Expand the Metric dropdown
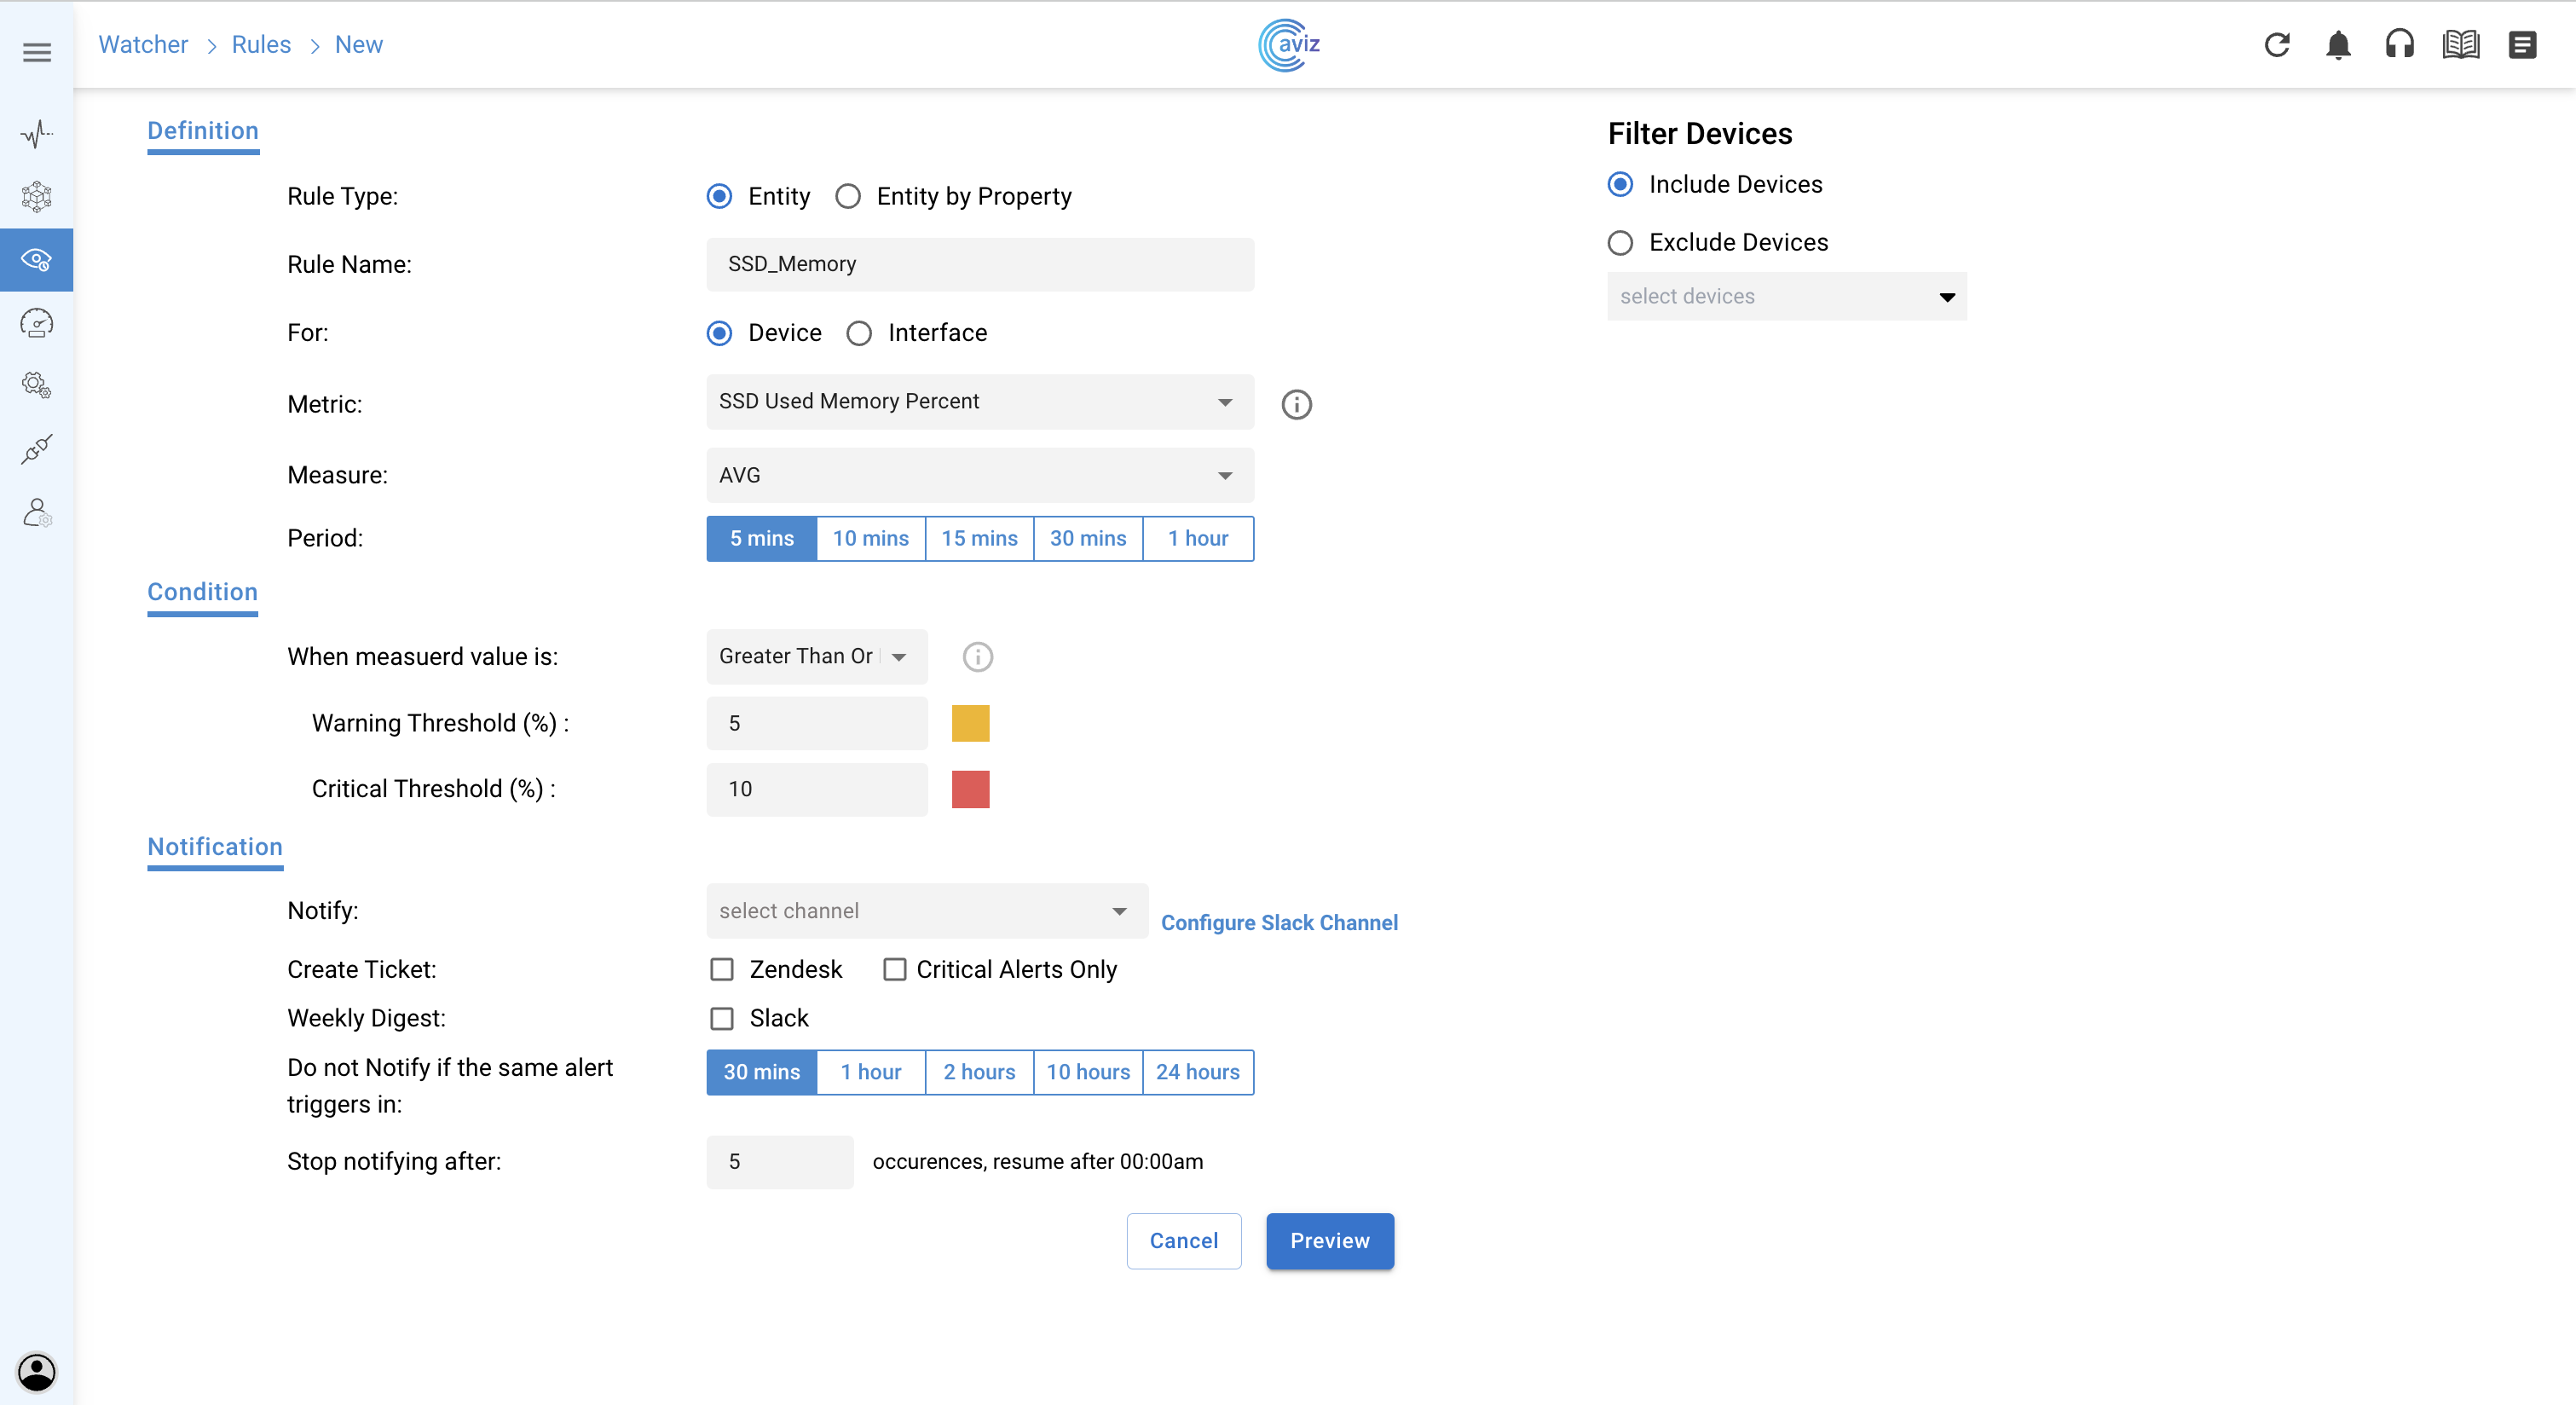 (x=979, y=402)
